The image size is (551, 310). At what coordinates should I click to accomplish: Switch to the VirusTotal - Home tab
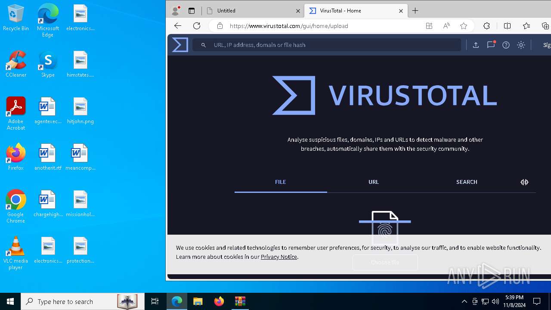356,11
